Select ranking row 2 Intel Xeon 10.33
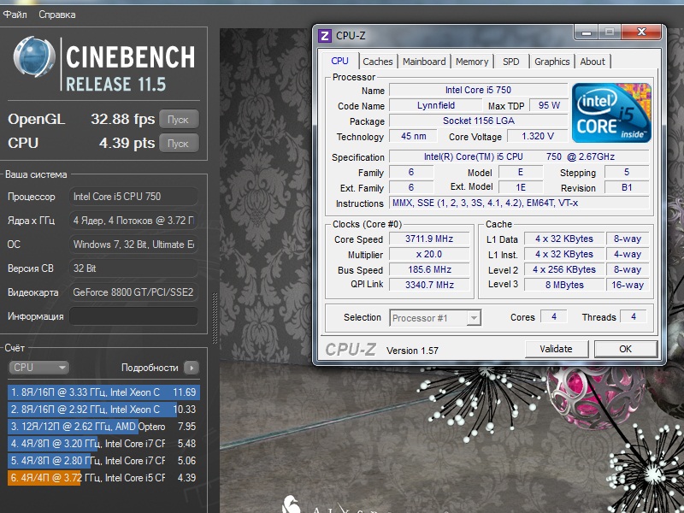684x513 pixels. point(103,410)
